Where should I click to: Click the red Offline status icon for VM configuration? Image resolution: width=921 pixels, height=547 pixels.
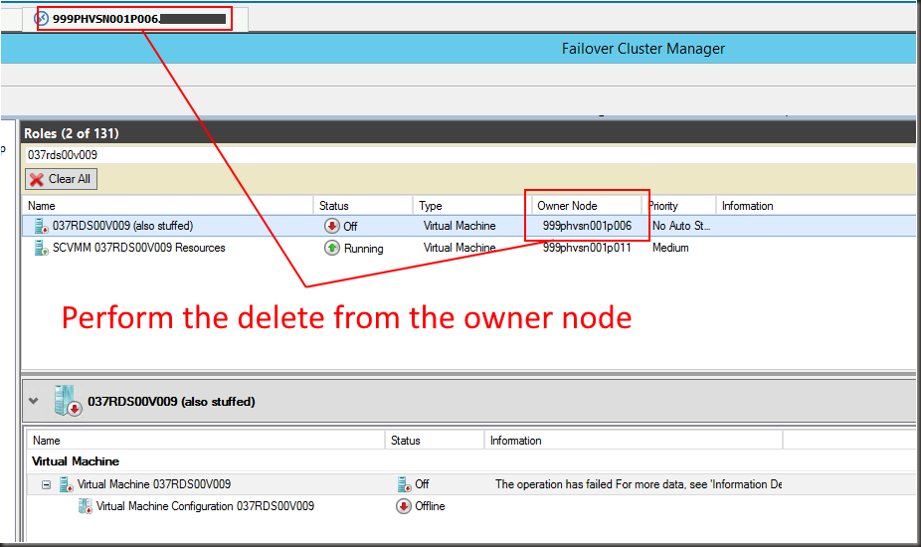tap(404, 506)
